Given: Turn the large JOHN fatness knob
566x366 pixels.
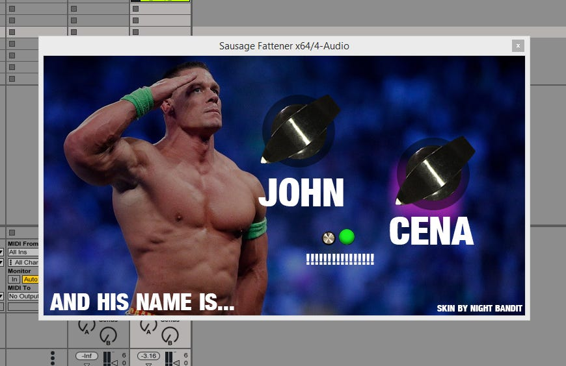Looking at the screenshot, I should [299, 130].
